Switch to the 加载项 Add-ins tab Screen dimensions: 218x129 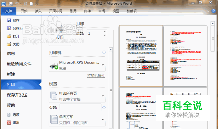[x=131, y=11]
